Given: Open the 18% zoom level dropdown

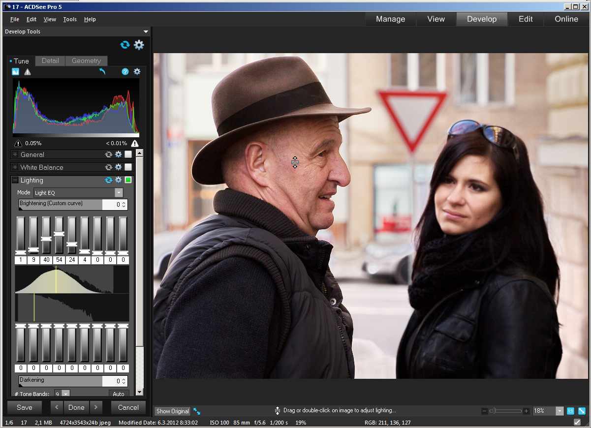Looking at the screenshot, I should pos(560,411).
